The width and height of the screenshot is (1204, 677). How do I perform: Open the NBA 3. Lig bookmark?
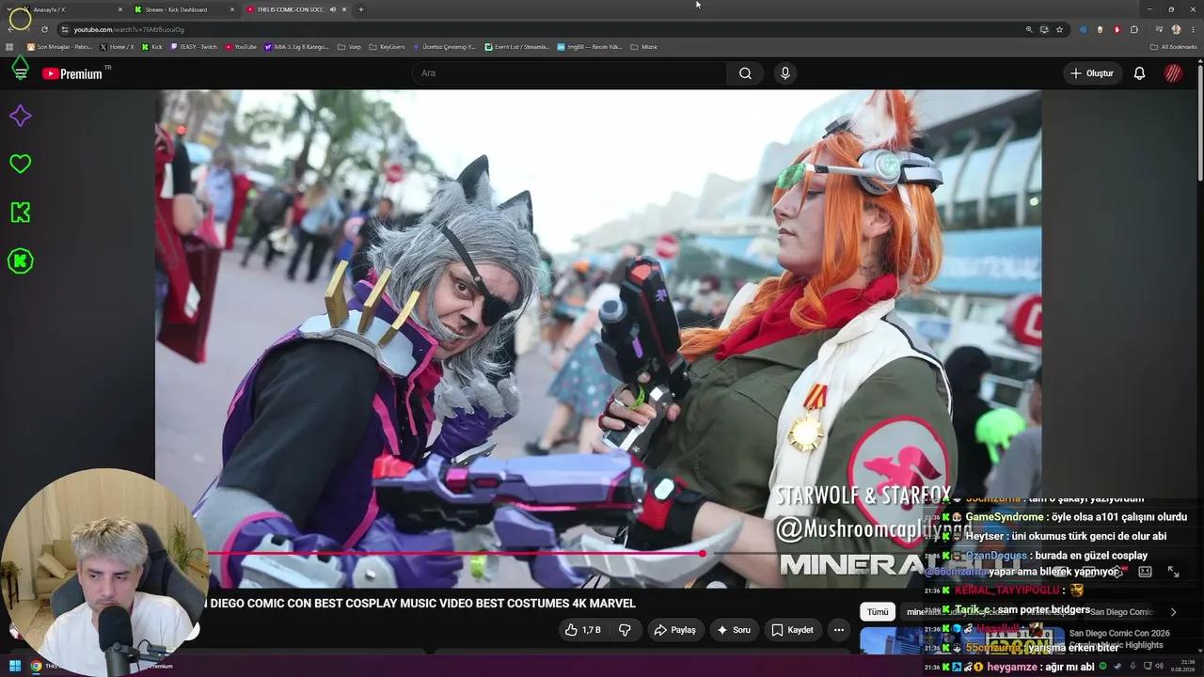click(297, 47)
